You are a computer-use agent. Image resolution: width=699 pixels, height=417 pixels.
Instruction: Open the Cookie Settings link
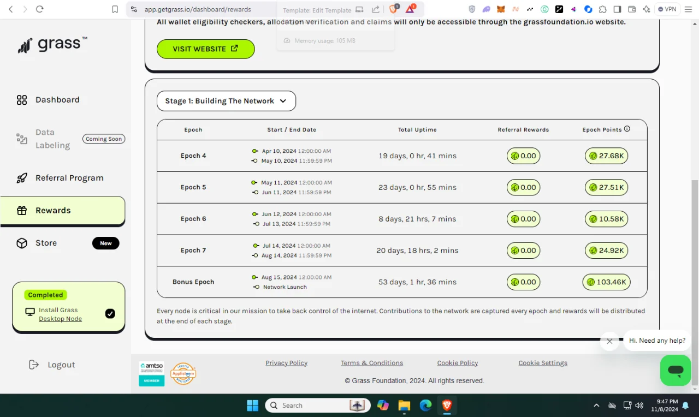543,363
